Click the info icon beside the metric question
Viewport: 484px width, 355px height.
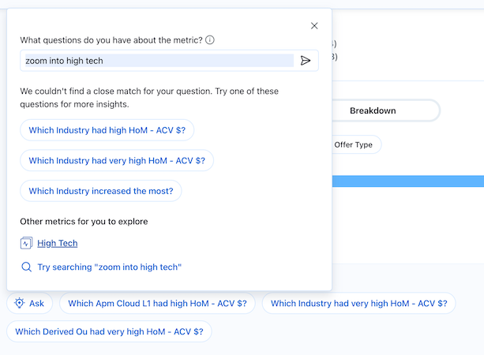(210, 40)
